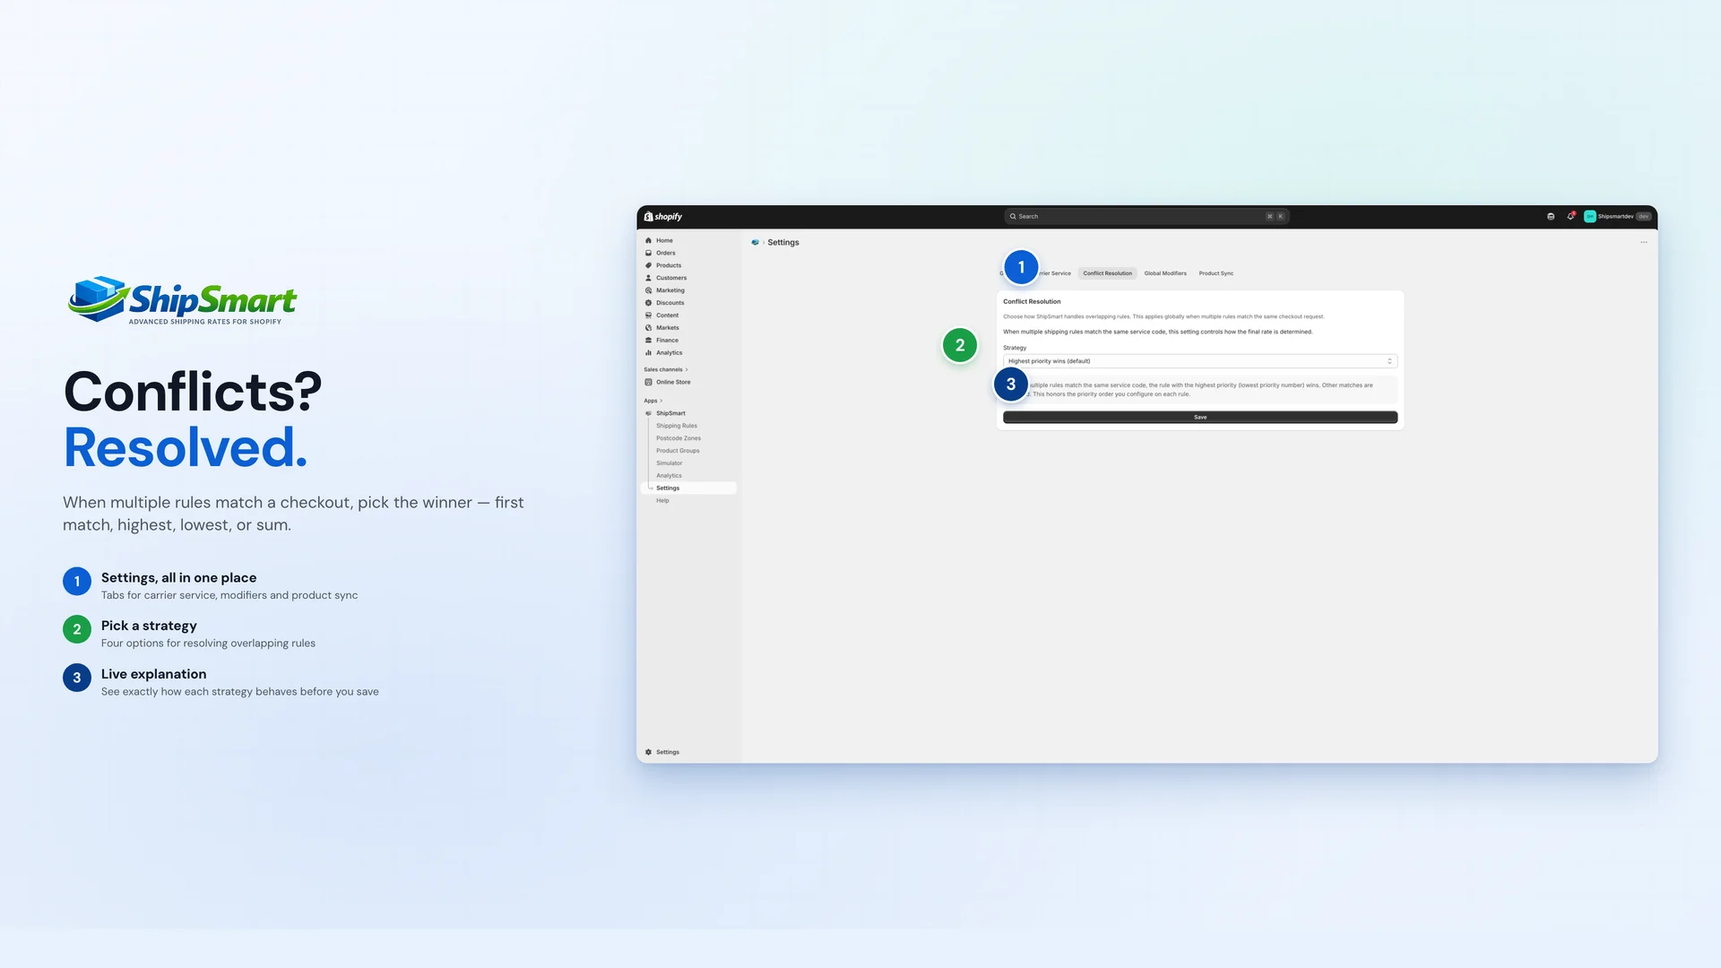
Task: Open store Analytics via its bar-chart icon
Action: (648, 353)
